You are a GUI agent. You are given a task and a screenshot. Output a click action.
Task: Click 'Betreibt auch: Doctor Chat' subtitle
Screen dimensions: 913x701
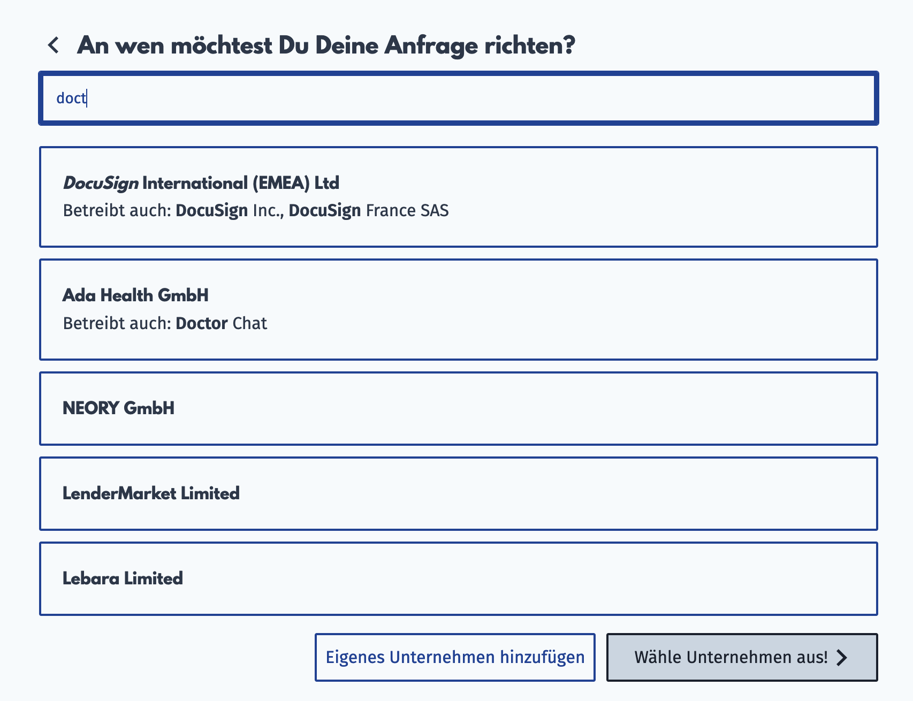tap(165, 323)
